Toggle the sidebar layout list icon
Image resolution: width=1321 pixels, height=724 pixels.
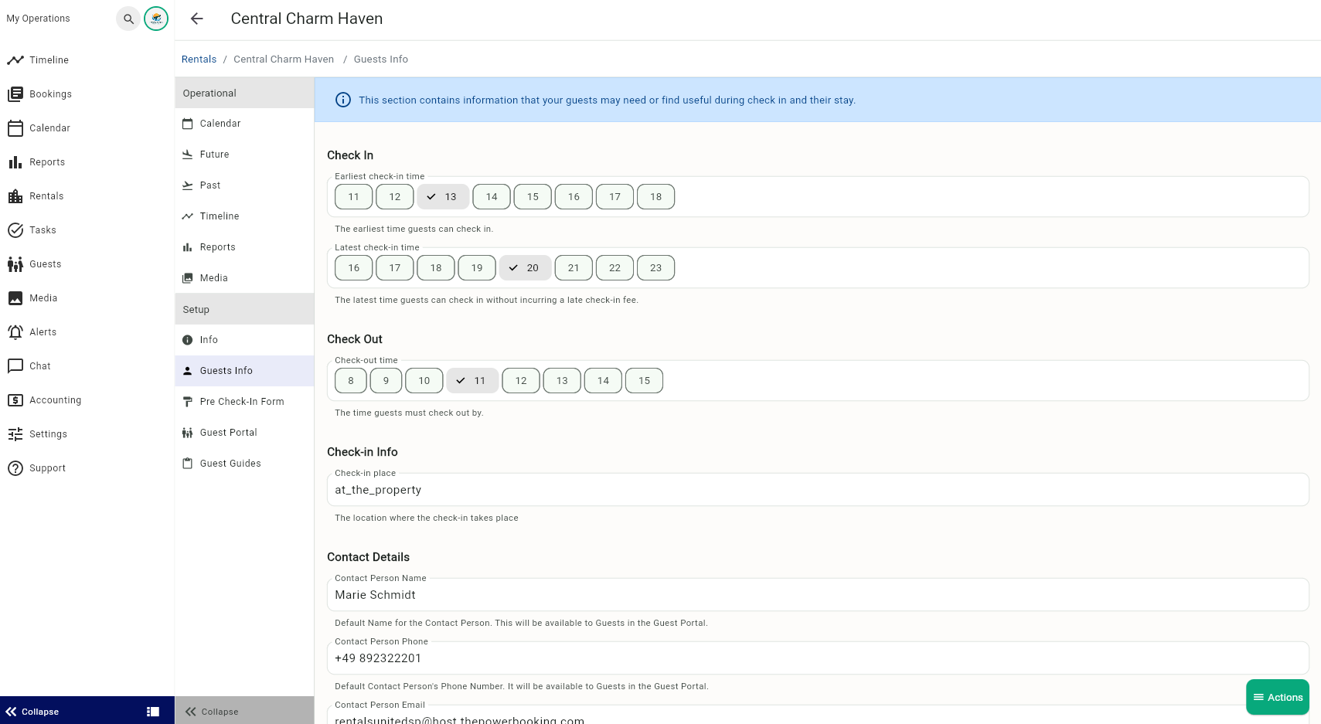(x=153, y=712)
